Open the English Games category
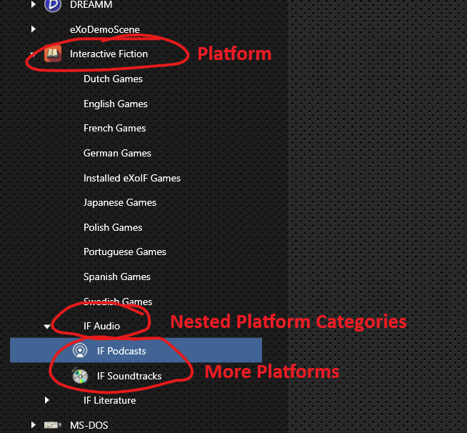 click(x=115, y=104)
